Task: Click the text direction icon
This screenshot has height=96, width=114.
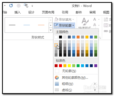Action: [106, 19]
